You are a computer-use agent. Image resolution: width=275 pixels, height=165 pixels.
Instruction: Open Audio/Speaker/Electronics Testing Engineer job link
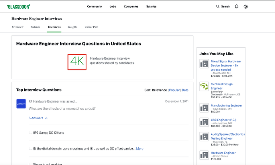click(x=228, y=136)
